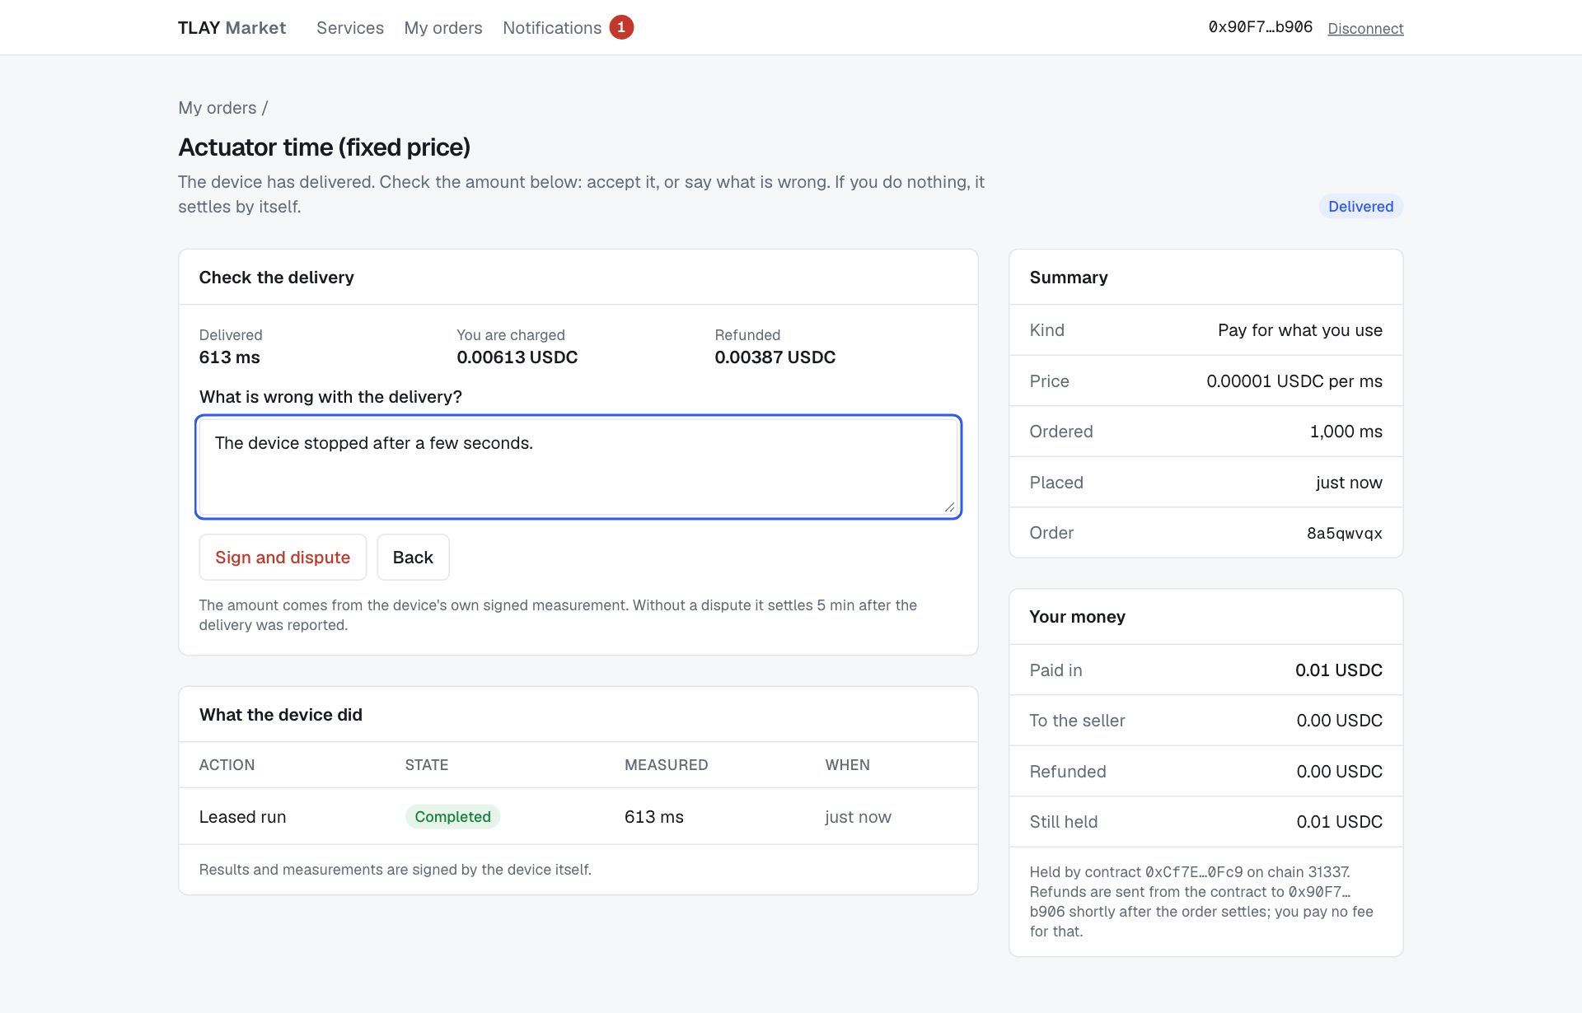Open the Services menu item

pyautogui.click(x=350, y=28)
